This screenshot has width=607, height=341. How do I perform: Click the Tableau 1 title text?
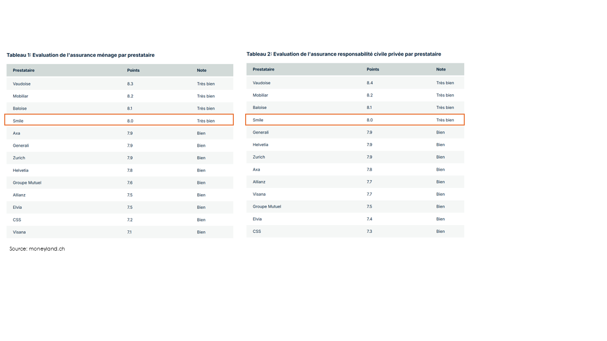pyautogui.click(x=81, y=55)
